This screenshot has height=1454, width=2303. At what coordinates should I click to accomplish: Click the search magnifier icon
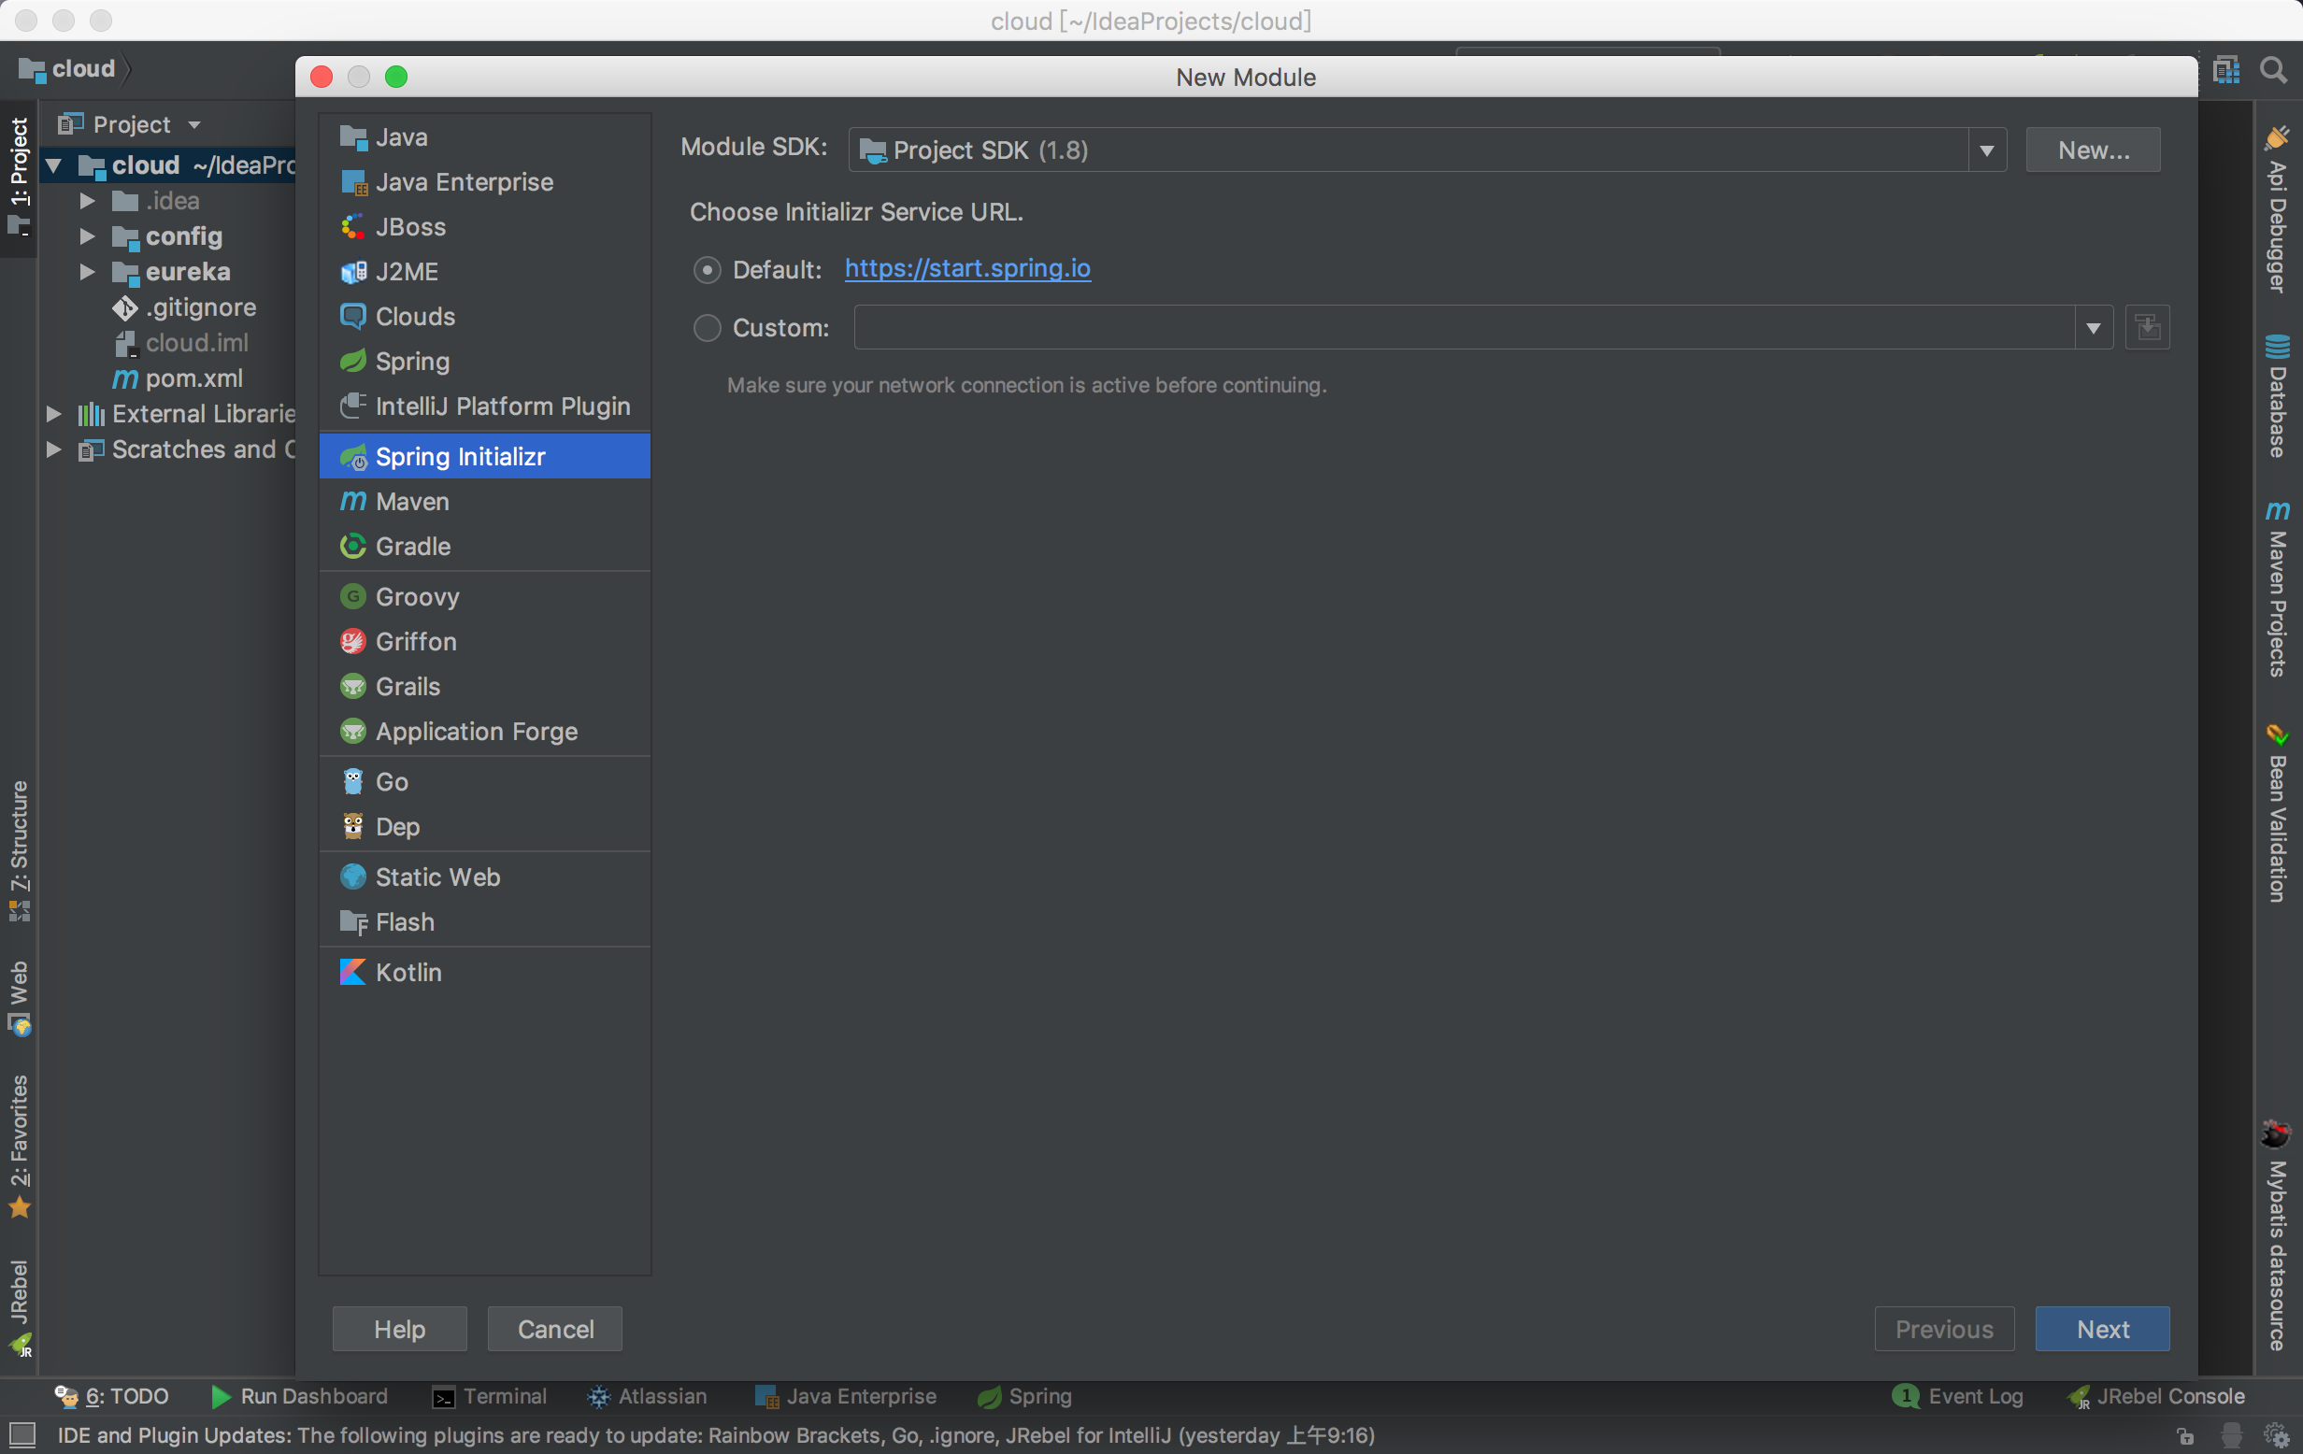[2275, 69]
